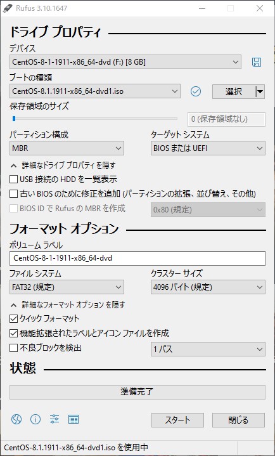275x456 pixels.
Task: Click the save drive image floppy icon
Action: [x=257, y=62]
